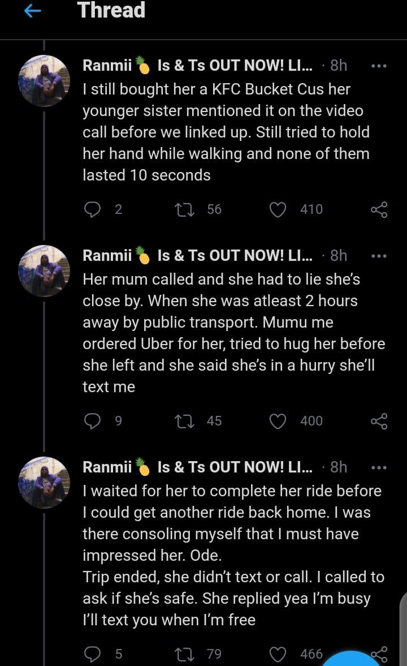This screenshot has height=666, width=407.
Task: Reply to the KFC Bucket tweet
Action: click(92, 209)
